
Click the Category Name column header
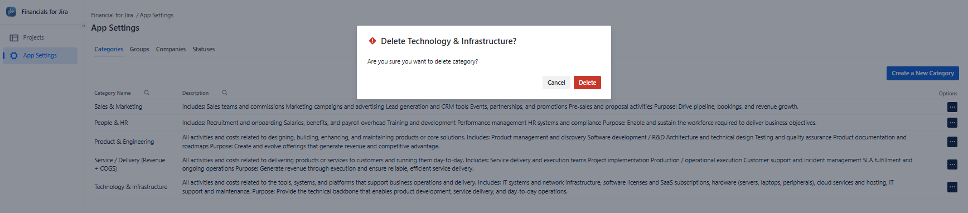(113, 93)
